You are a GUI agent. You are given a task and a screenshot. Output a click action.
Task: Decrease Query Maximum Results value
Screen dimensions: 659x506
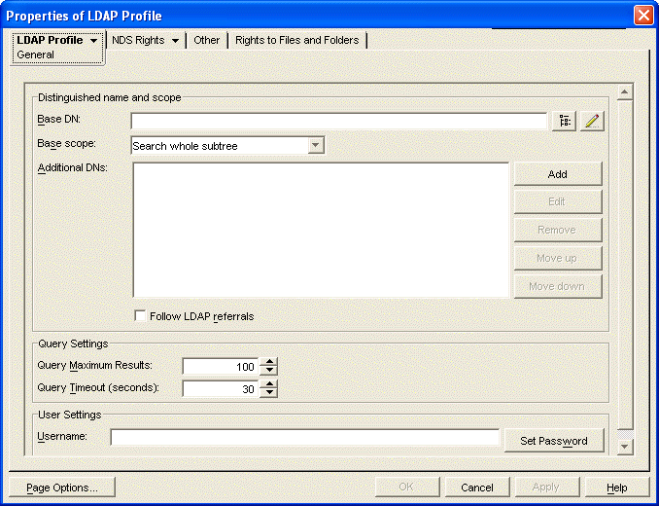click(x=268, y=371)
